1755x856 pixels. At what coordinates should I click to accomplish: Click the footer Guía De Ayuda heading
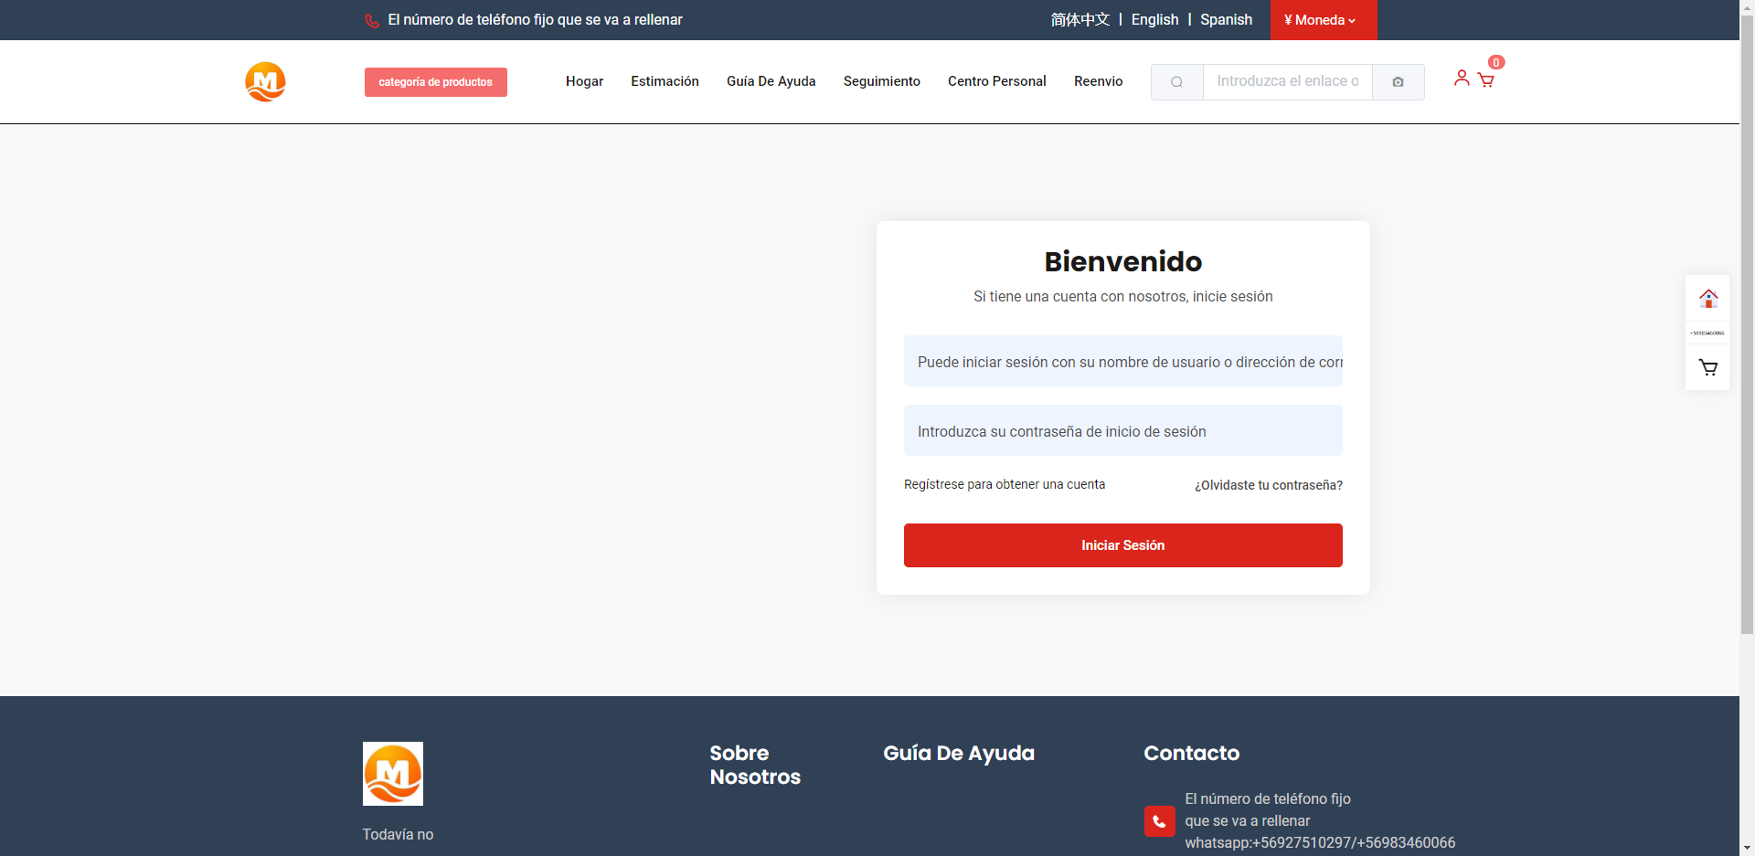(958, 754)
